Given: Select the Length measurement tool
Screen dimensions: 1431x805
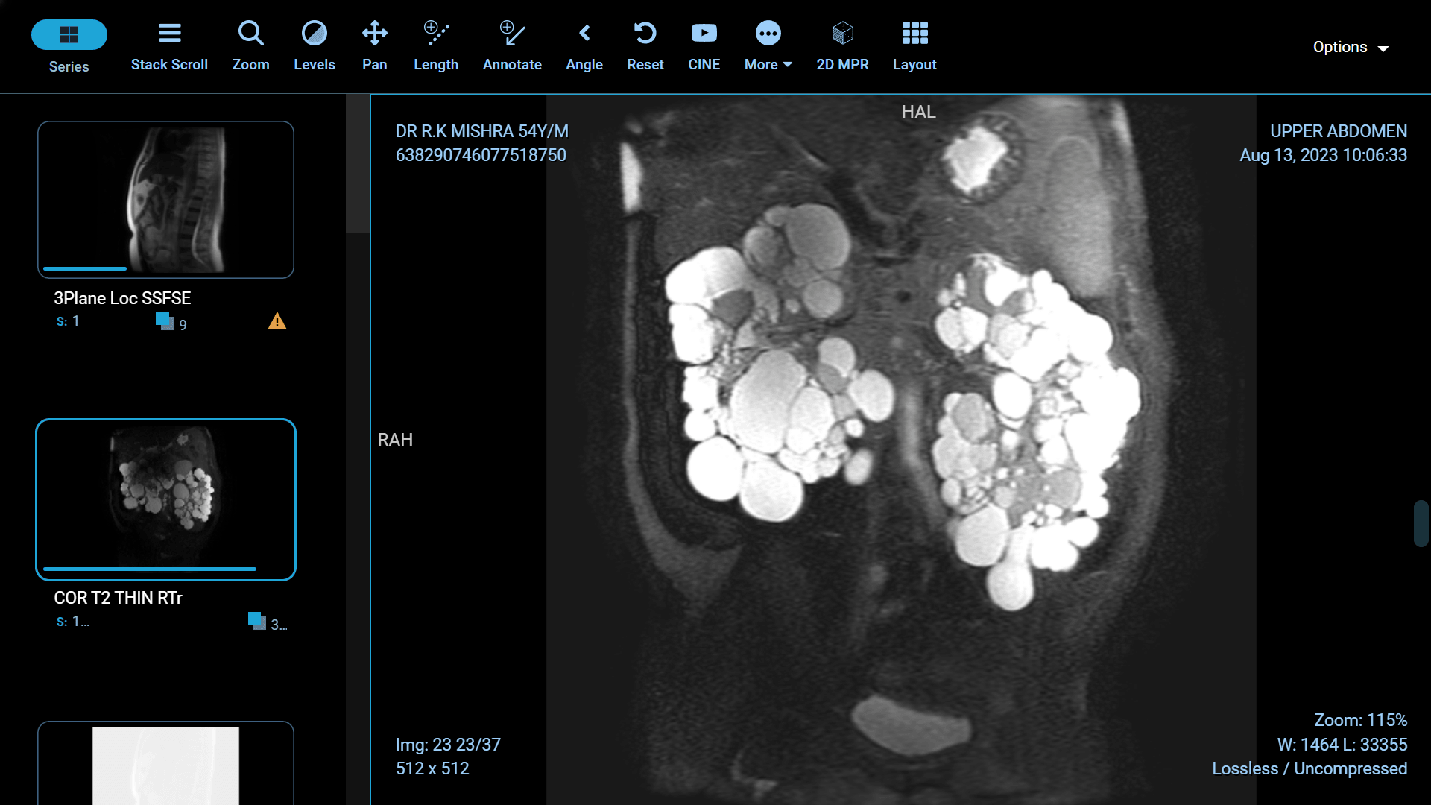Looking at the screenshot, I should click(436, 45).
